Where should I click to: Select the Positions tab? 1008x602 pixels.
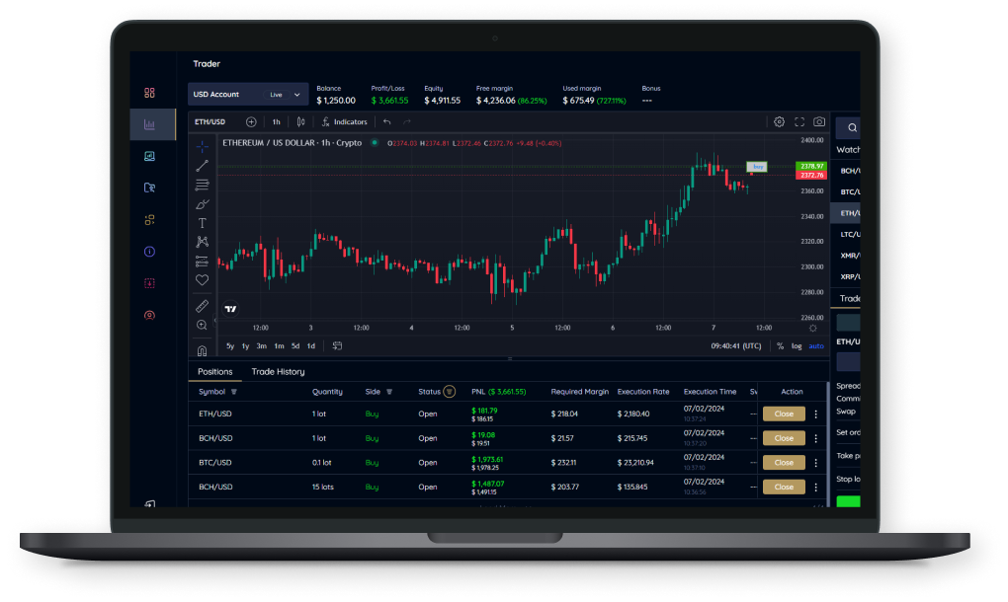tap(214, 372)
